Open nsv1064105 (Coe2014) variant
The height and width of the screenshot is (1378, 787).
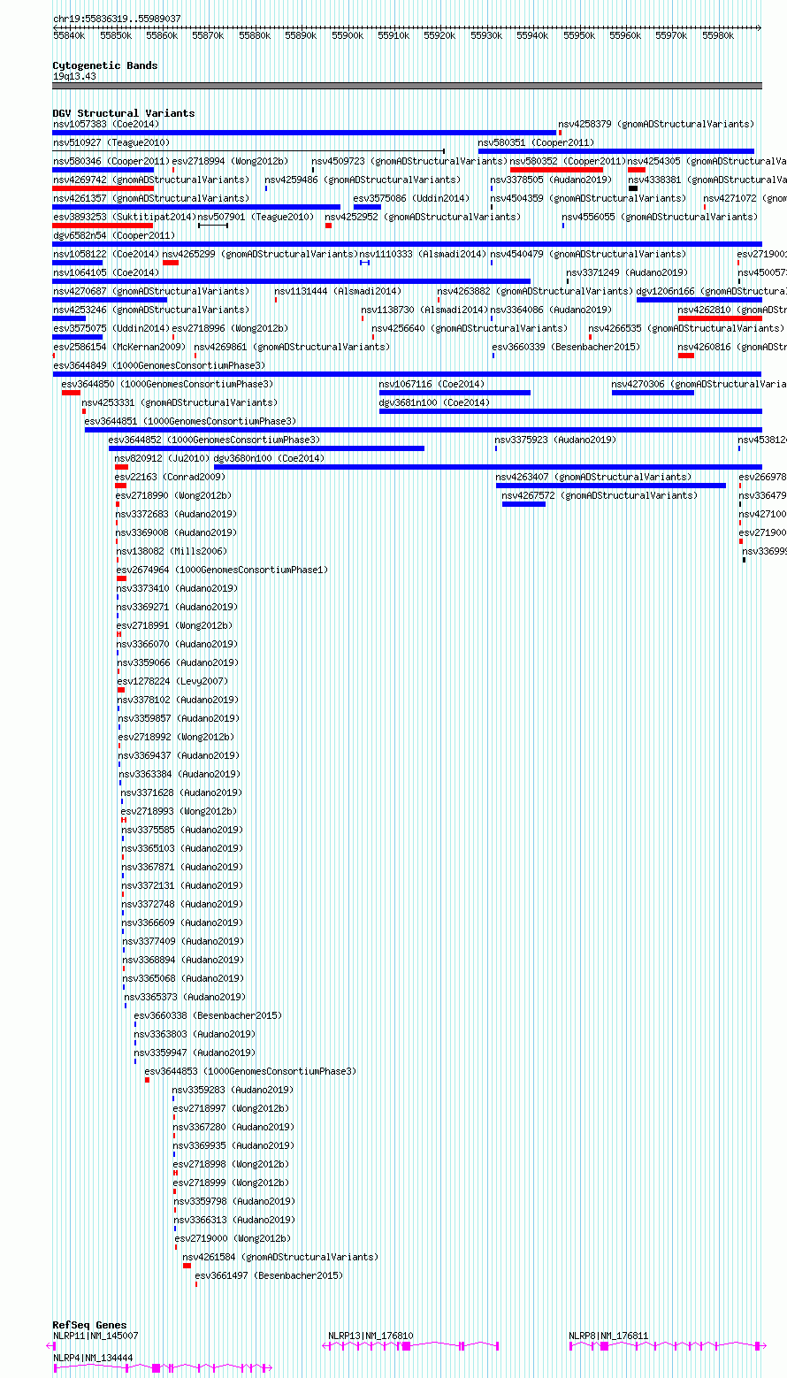click(x=106, y=272)
